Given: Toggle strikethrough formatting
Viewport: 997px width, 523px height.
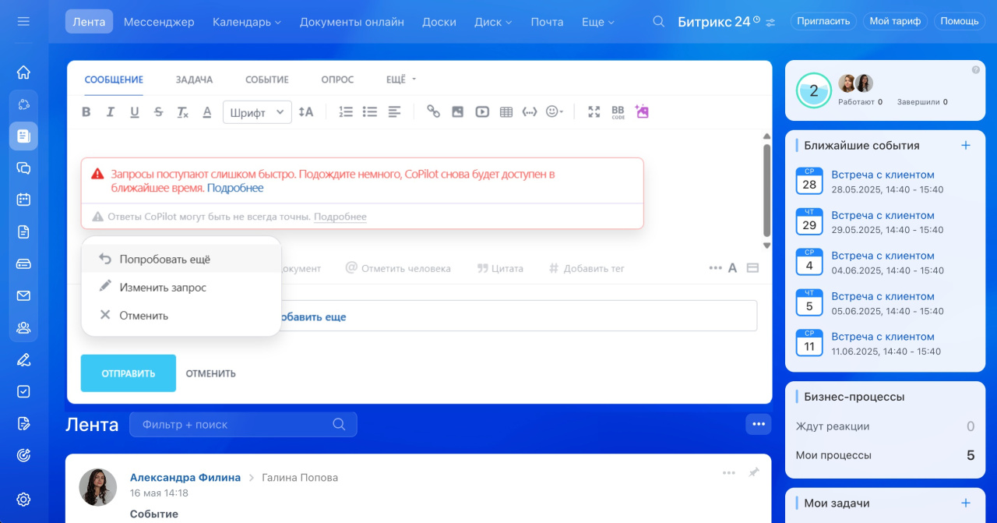Looking at the screenshot, I should coord(159,112).
